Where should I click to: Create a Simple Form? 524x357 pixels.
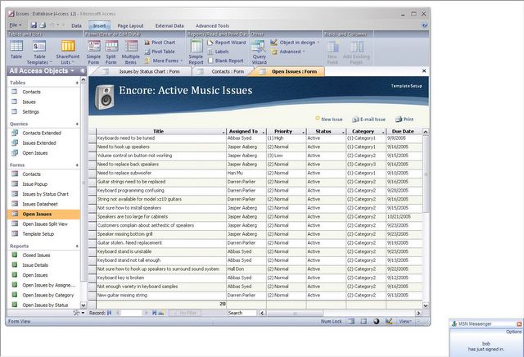(x=93, y=52)
